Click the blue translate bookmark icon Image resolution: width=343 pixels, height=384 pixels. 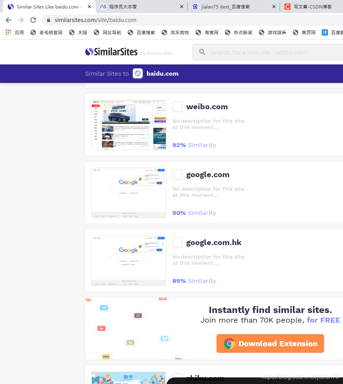click(x=324, y=32)
